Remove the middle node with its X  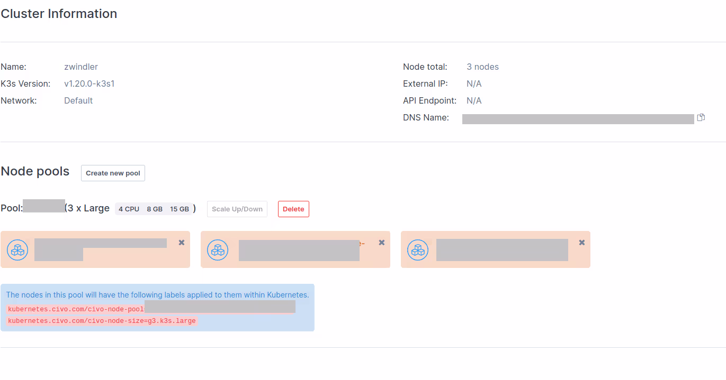382,243
